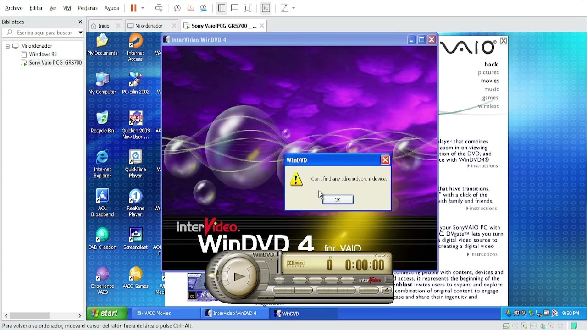Close the WinDVD error dialog

pyautogui.click(x=385, y=160)
